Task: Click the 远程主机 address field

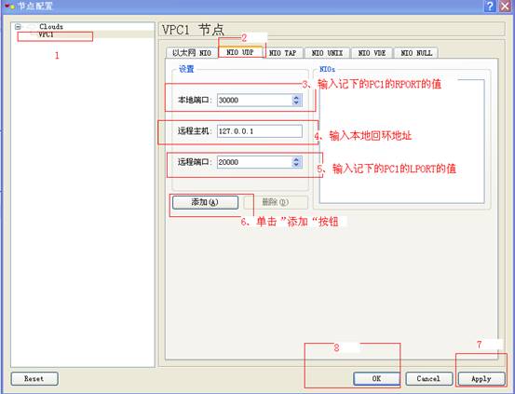Action: coord(260,131)
